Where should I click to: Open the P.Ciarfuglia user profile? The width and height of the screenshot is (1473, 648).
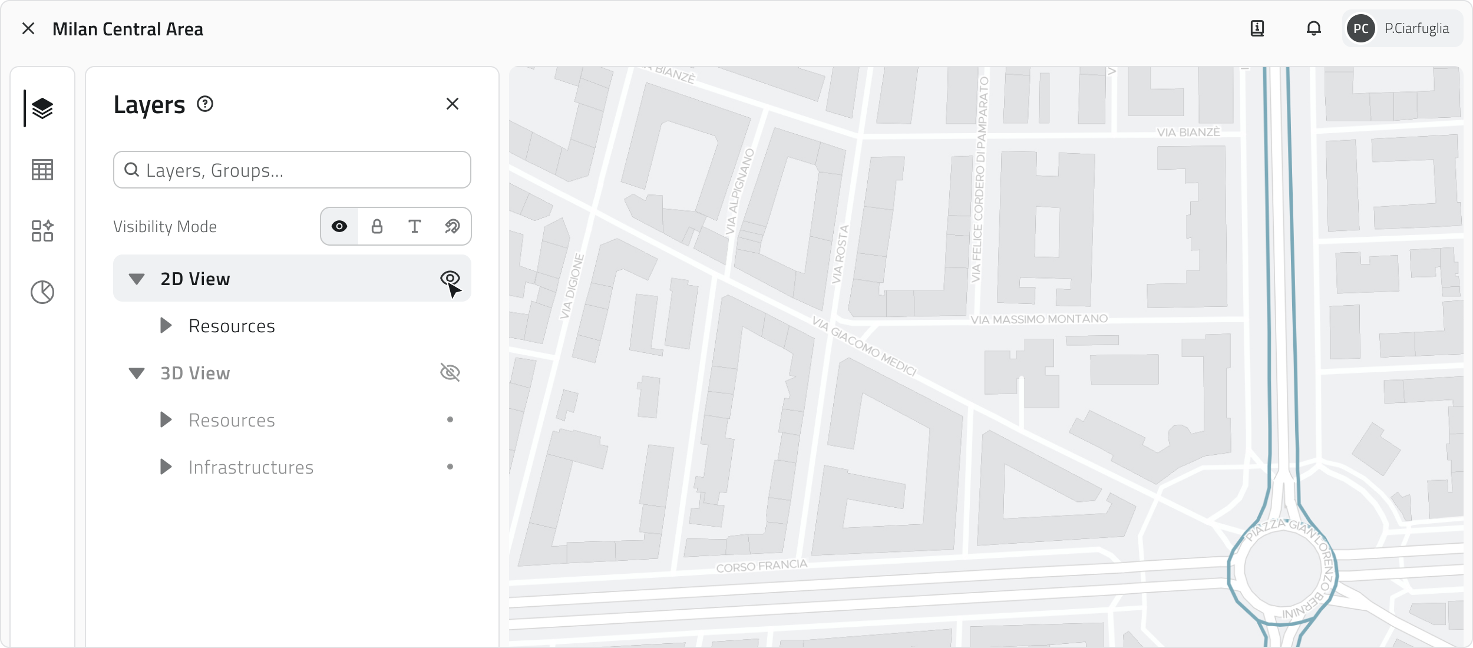(1402, 28)
